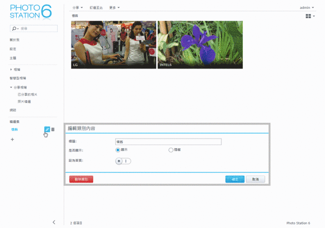Open the grid view mode dropdown
The height and width of the screenshot is (228, 325).
pyautogui.click(x=310, y=16)
